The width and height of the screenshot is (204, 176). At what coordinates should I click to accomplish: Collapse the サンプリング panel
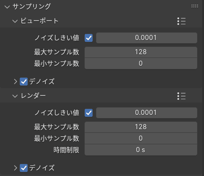tap(7, 7)
